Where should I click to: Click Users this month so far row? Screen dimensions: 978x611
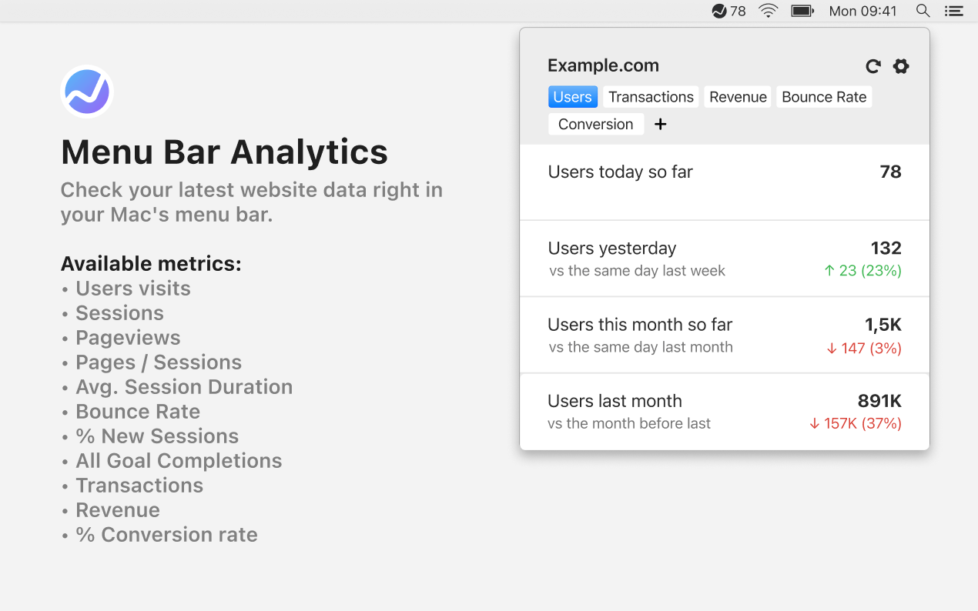(725, 335)
